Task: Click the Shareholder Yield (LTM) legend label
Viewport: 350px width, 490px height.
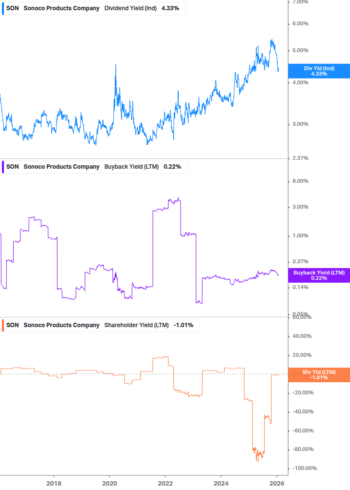Action: 136,325
